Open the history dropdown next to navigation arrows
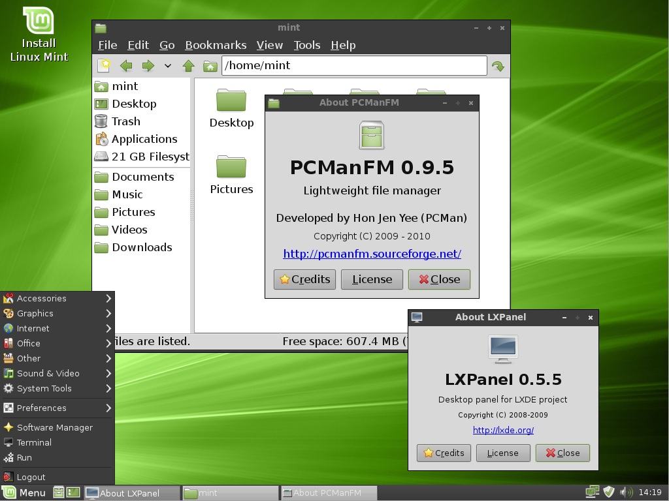The height and width of the screenshot is (501, 669). point(167,65)
